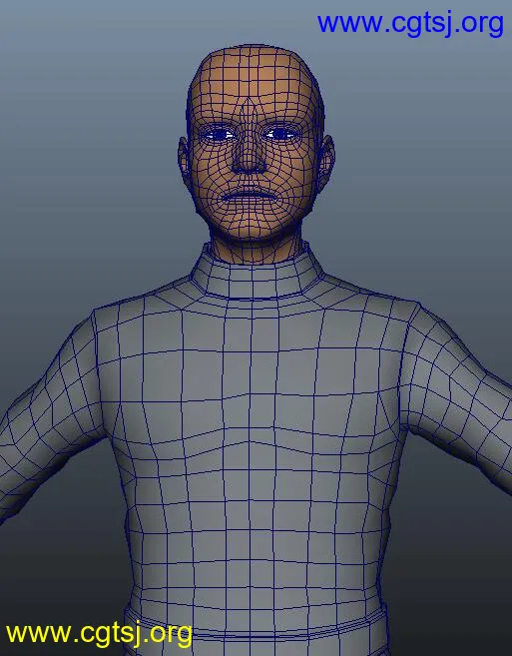Select the chin of the head mesh
The height and width of the screenshot is (656, 512).
(x=252, y=224)
